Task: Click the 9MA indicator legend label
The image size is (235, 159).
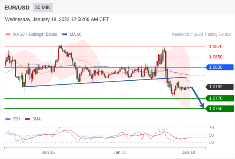Action: coord(37,119)
